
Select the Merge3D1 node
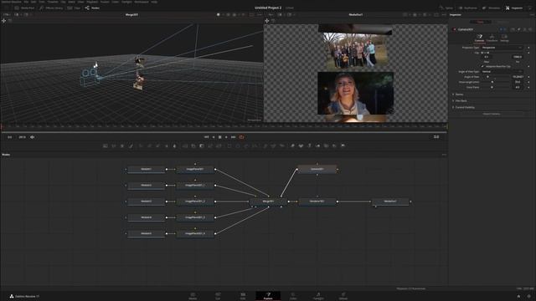click(268, 202)
